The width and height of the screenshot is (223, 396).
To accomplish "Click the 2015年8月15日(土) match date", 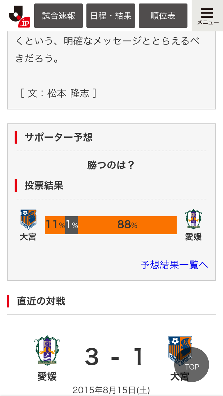I will (x=111, y=390).
